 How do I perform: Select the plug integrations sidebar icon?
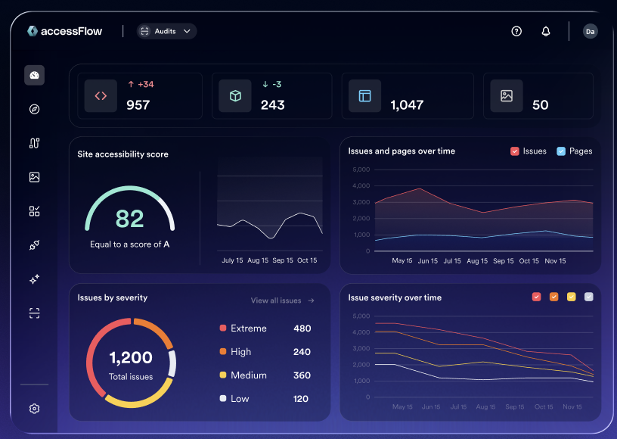tap(34, 245)
